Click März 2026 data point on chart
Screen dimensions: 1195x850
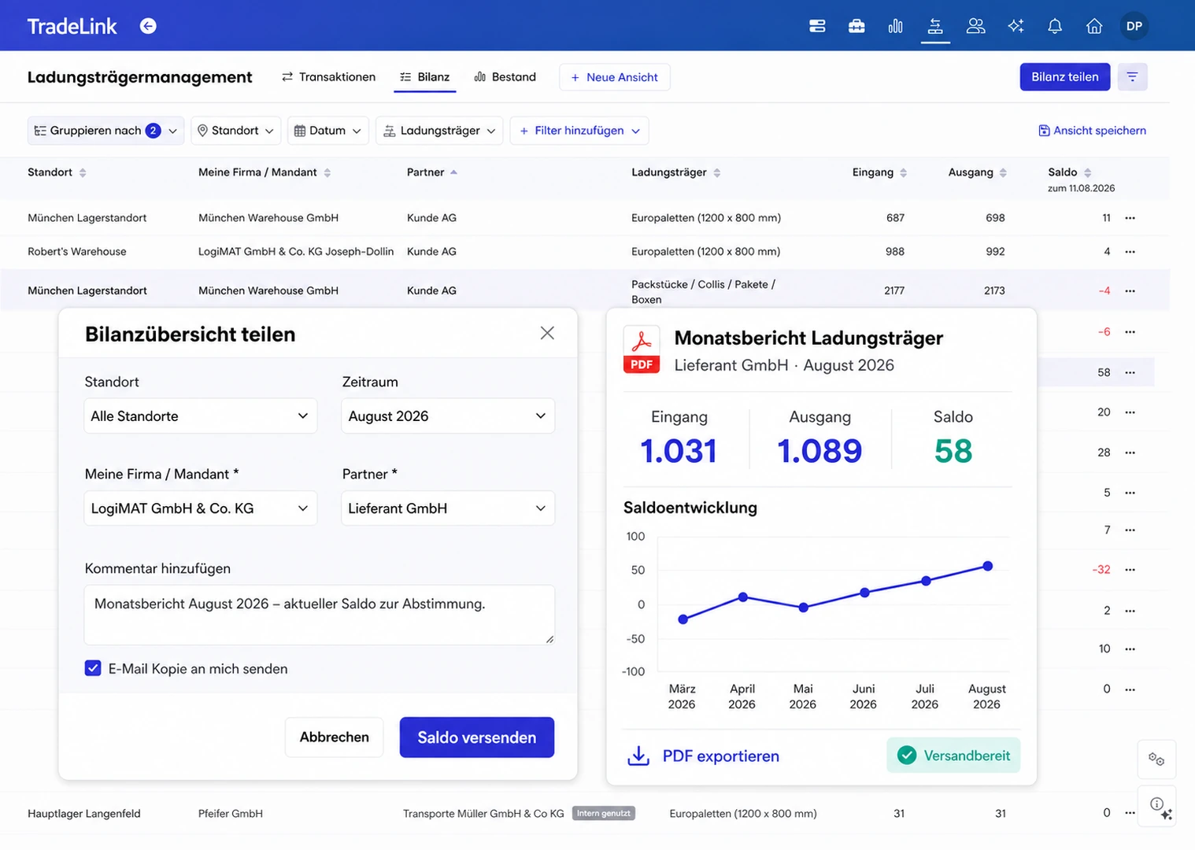tap(683, 619)
